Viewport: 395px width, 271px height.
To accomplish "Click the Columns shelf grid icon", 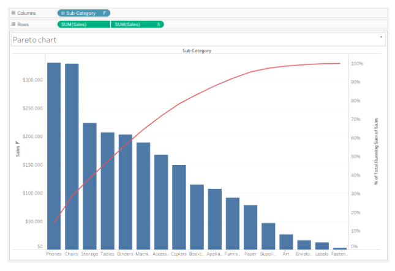I will (13, 13).
